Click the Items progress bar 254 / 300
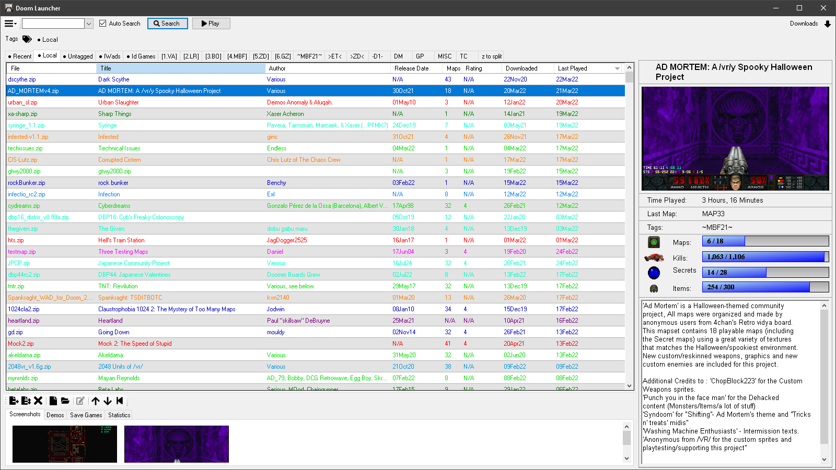This screenshot has width=836, height=470. (765, 287)
